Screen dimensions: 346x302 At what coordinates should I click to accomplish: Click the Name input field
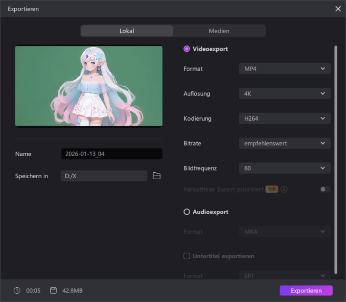pos(112,154)
